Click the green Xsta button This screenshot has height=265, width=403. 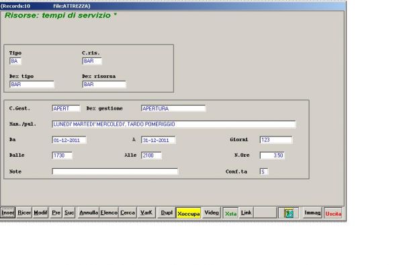[230, 213]
